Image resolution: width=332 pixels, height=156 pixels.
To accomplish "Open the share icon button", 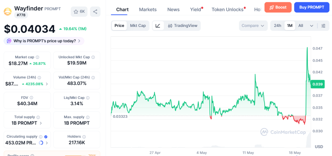I will pos(95,12).
